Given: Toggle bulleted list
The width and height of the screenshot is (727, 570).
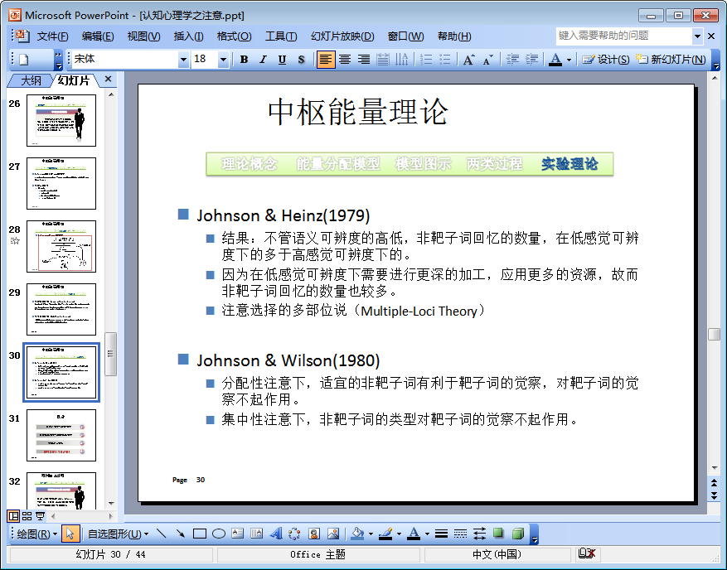Looking at the screenshot, I should pyautogui.click(x=444, y=60).
